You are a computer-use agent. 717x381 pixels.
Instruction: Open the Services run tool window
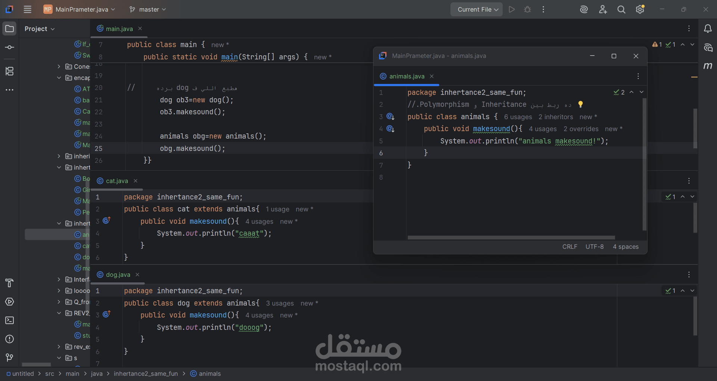[x=10, y=301]
